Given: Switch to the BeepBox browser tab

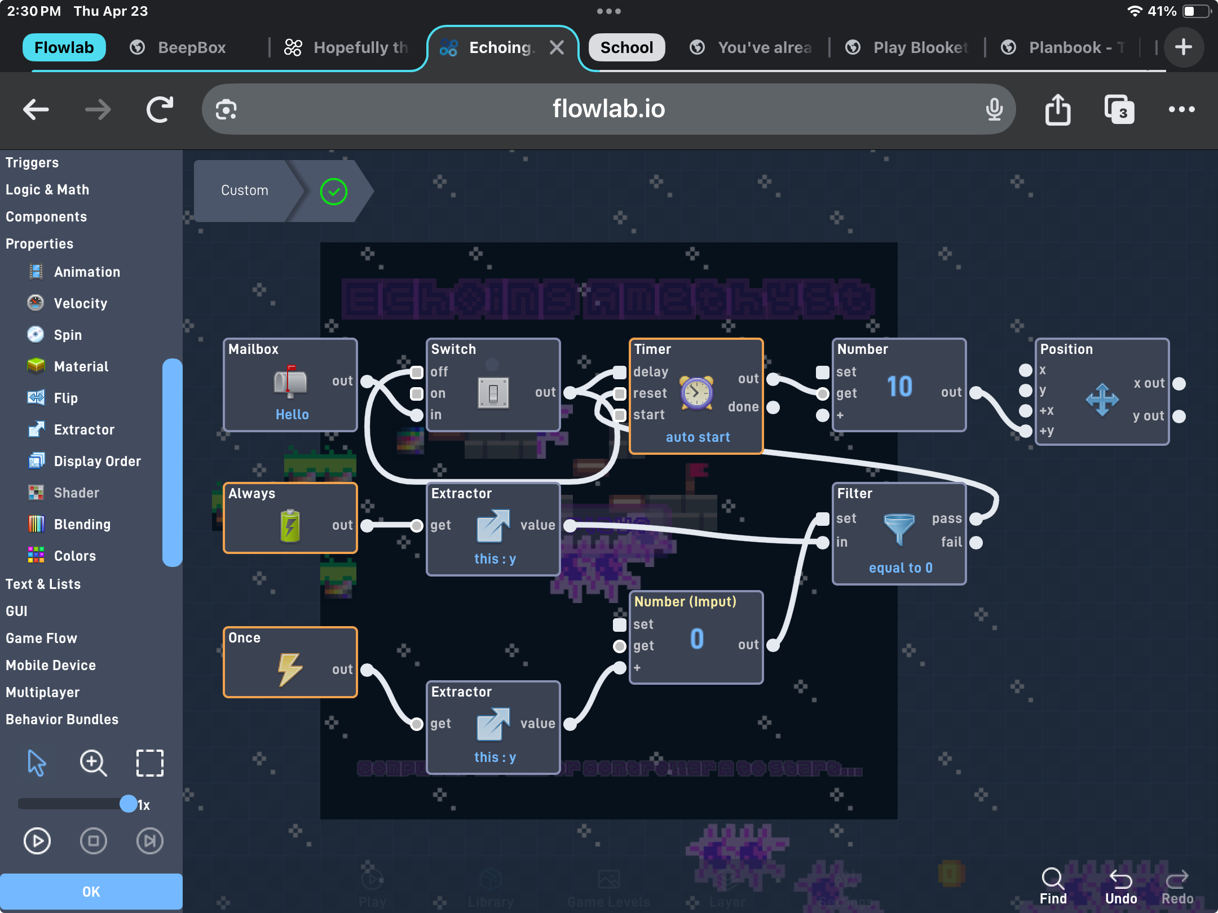Looking at the screenshot, I should [178, 47].
